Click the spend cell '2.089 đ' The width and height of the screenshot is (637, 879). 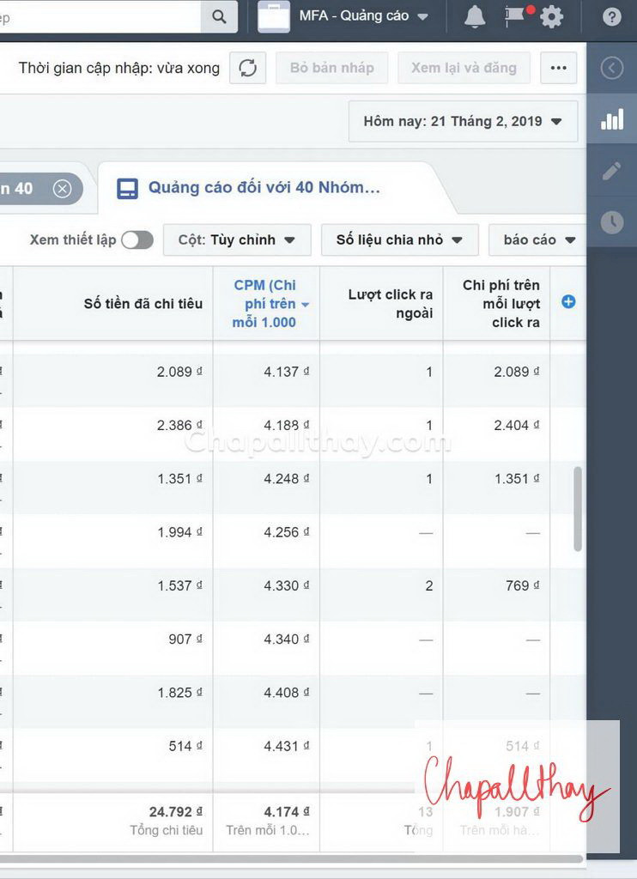[179, 372]
